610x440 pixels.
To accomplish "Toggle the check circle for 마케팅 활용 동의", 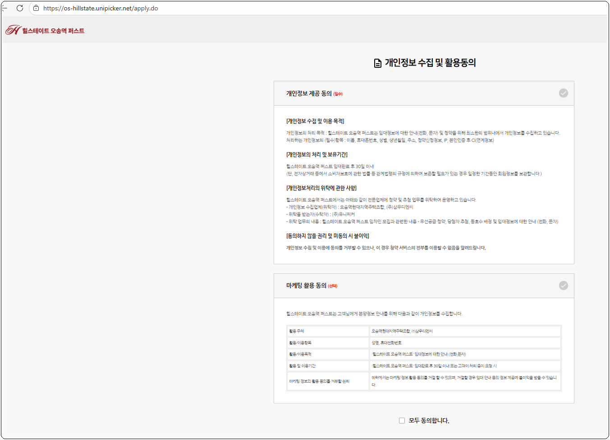I will [x=564, y=286].
